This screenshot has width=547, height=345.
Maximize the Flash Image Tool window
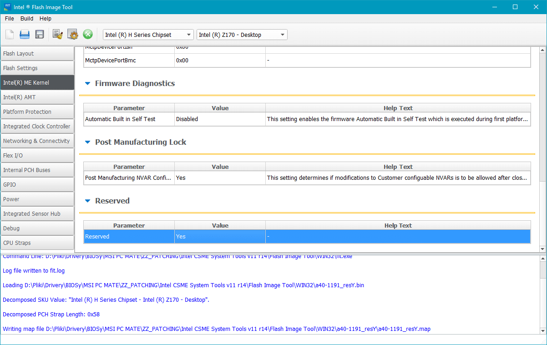tap(515, 7)
